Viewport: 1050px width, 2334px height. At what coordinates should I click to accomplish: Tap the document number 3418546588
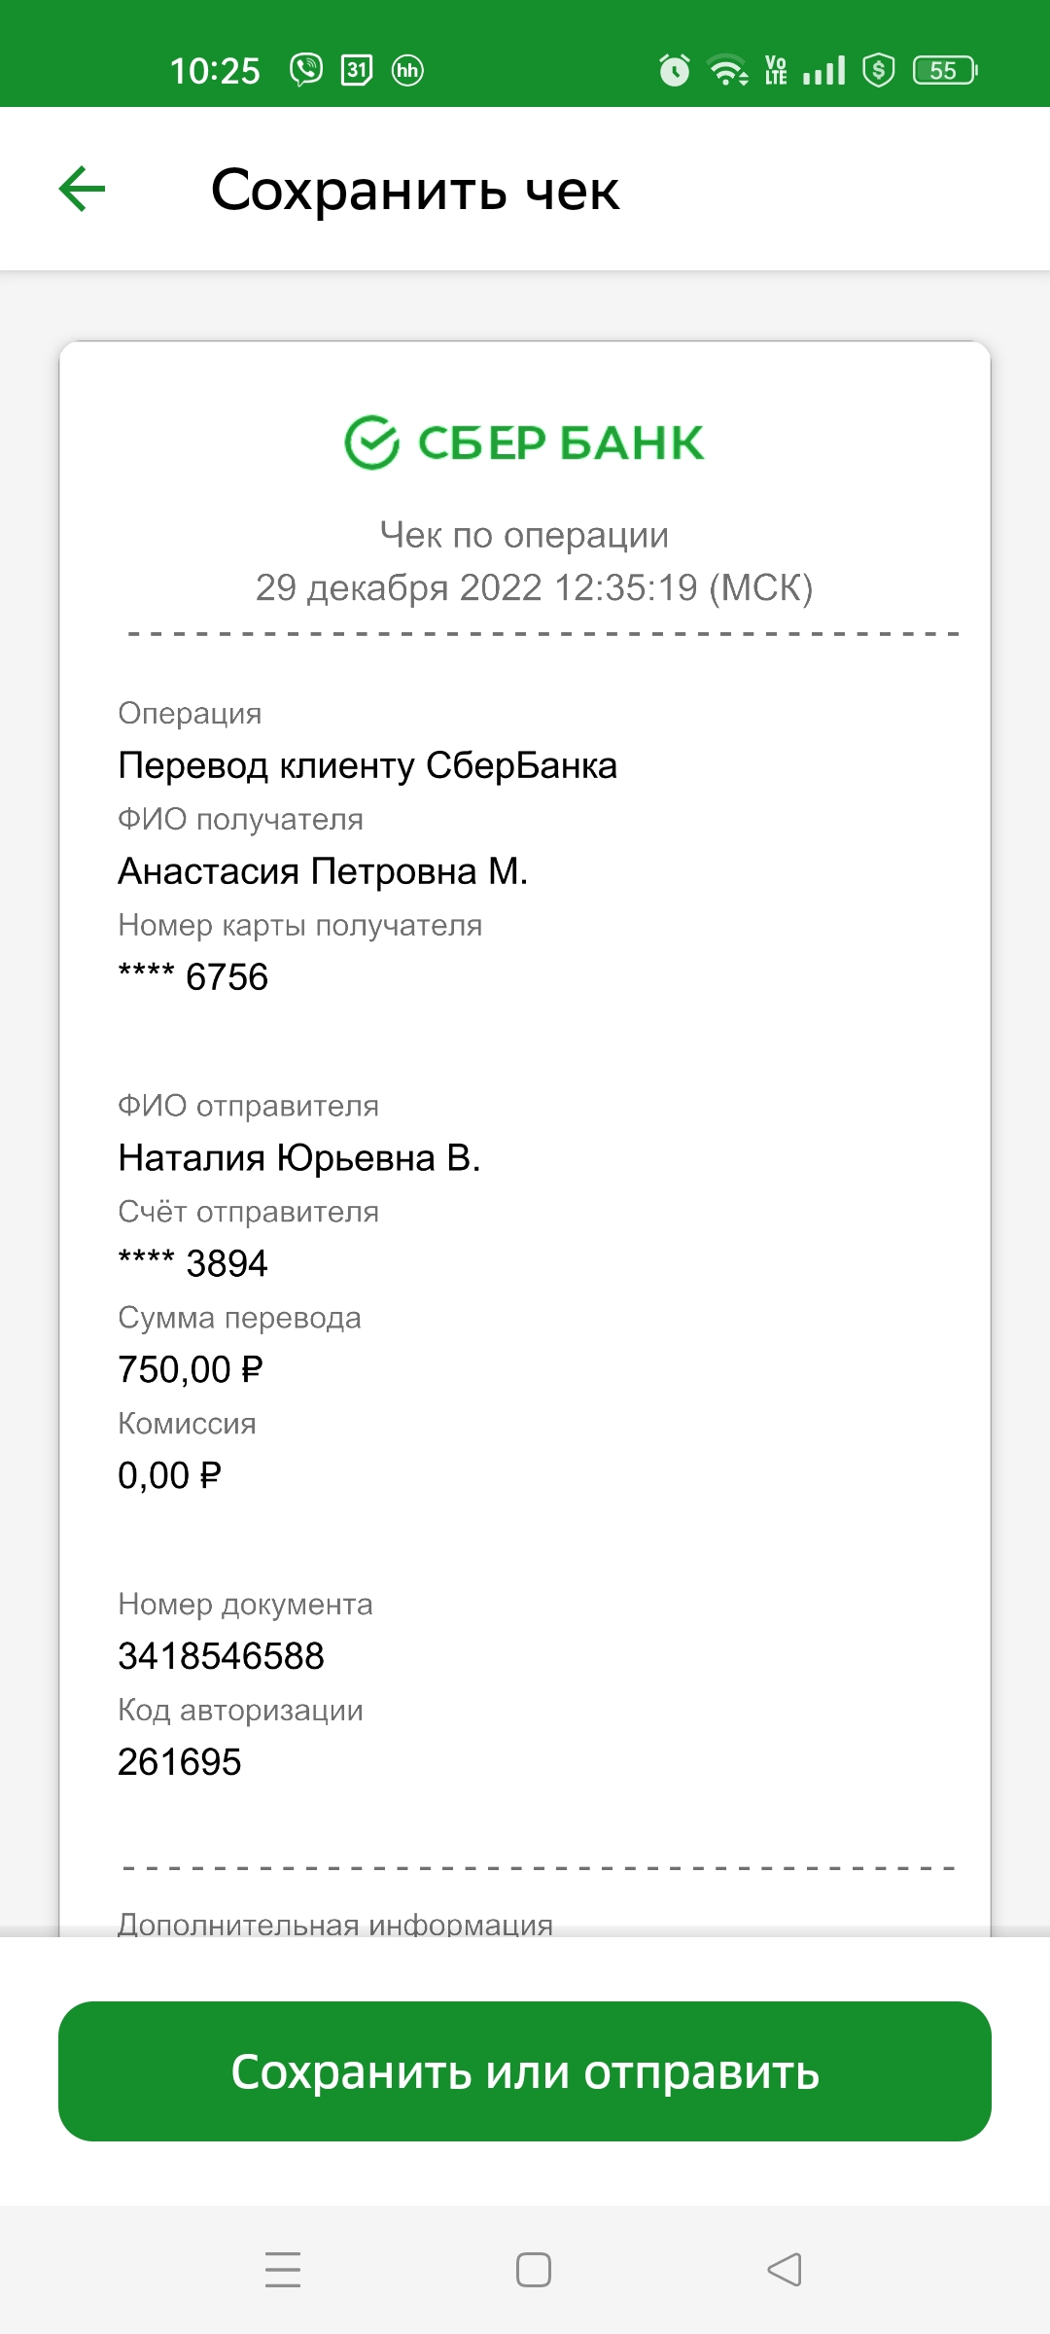[x=221, y=1656]
